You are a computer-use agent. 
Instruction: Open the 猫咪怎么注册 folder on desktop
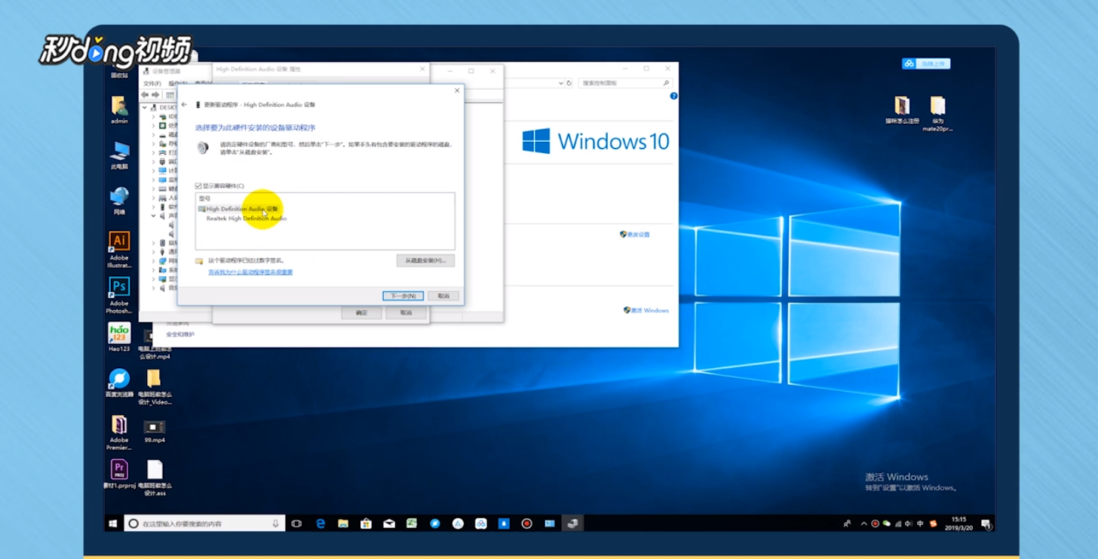[x=902, y=110]
